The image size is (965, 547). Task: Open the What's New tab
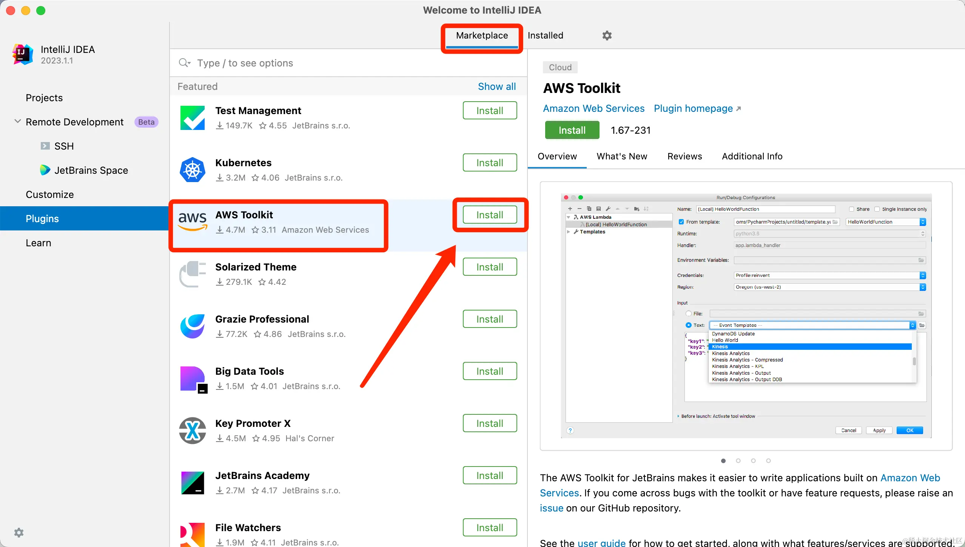(x=622, y=156)
